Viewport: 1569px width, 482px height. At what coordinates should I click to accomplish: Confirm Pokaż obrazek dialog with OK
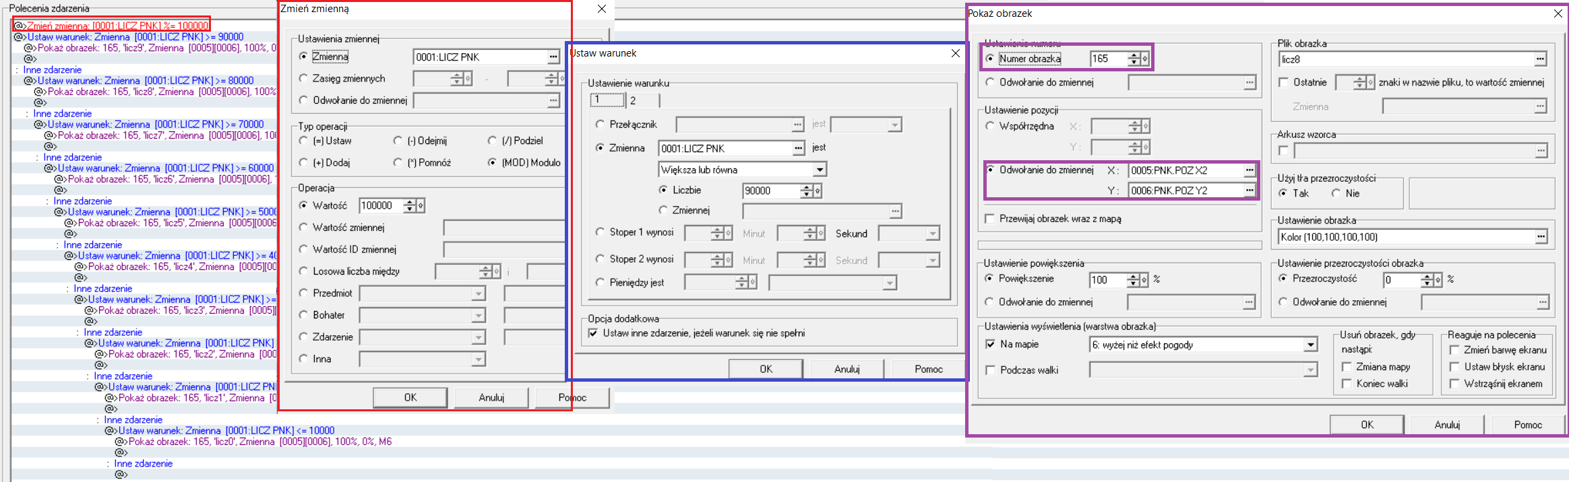click(1366, 425)
